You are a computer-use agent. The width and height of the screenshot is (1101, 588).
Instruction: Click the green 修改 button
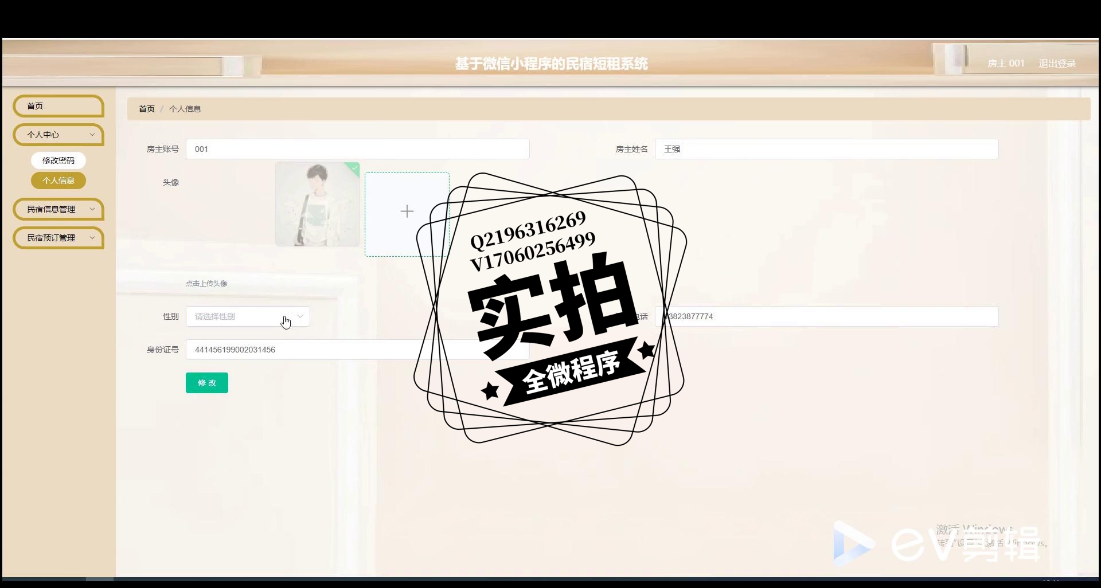point(207,383)
